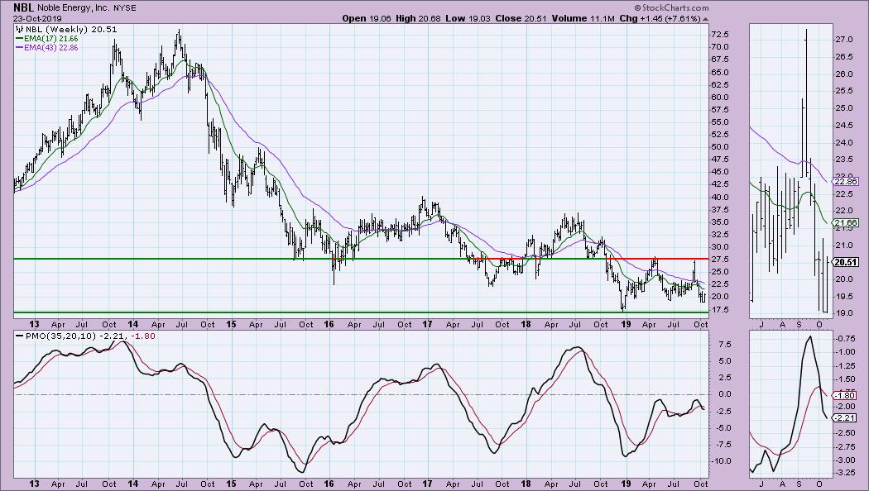Viewport: 869px width, 491px height.
Task: Select the 23-Oct-2019 chart date
Action: (x=38, y=18)
